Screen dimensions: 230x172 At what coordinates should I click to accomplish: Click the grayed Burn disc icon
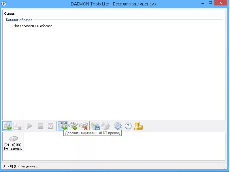point(105,126)
